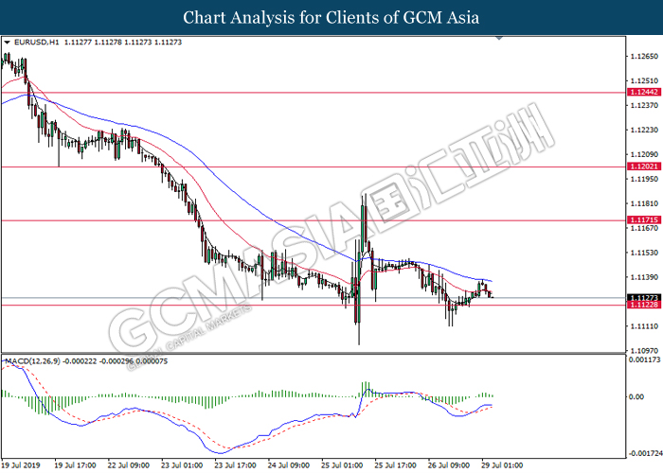Click the 1.11110 price axis label
This screenshot has height=473, width=663.
click(644, 326)
